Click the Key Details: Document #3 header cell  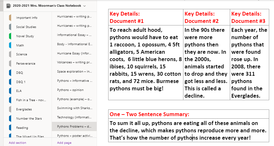[250, 17]
